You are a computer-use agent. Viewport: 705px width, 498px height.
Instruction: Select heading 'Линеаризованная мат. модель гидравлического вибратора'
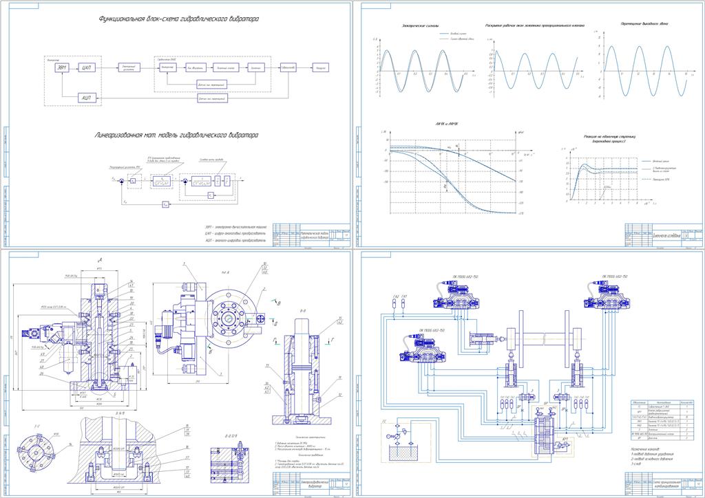pos(176,135)
